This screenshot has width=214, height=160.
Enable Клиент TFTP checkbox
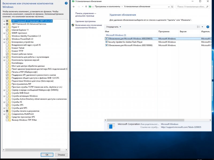[7, 51]
